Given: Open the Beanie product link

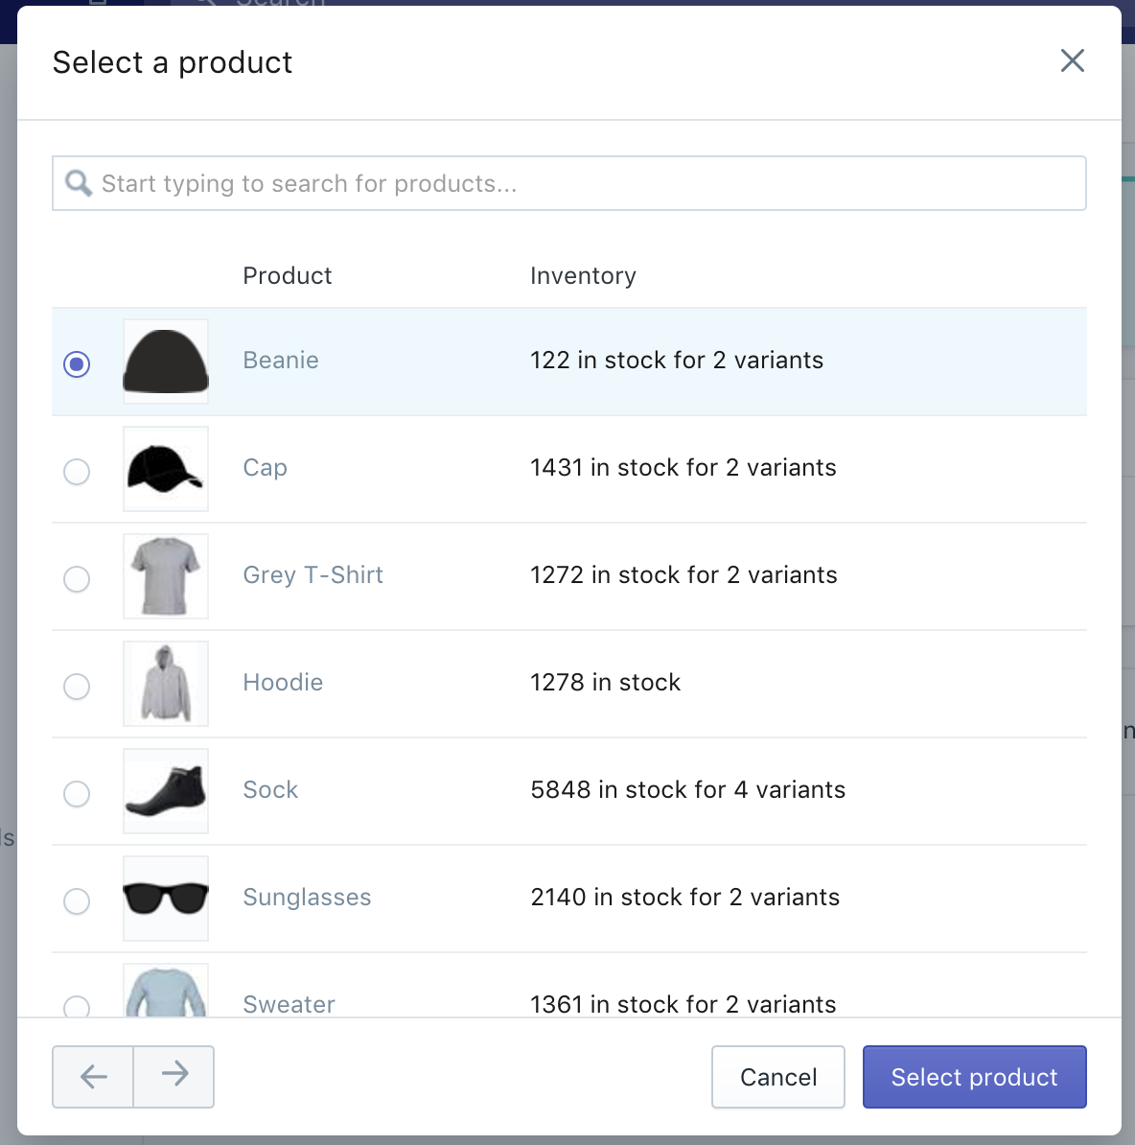Looking at the screenshot, I should point(280,361).
